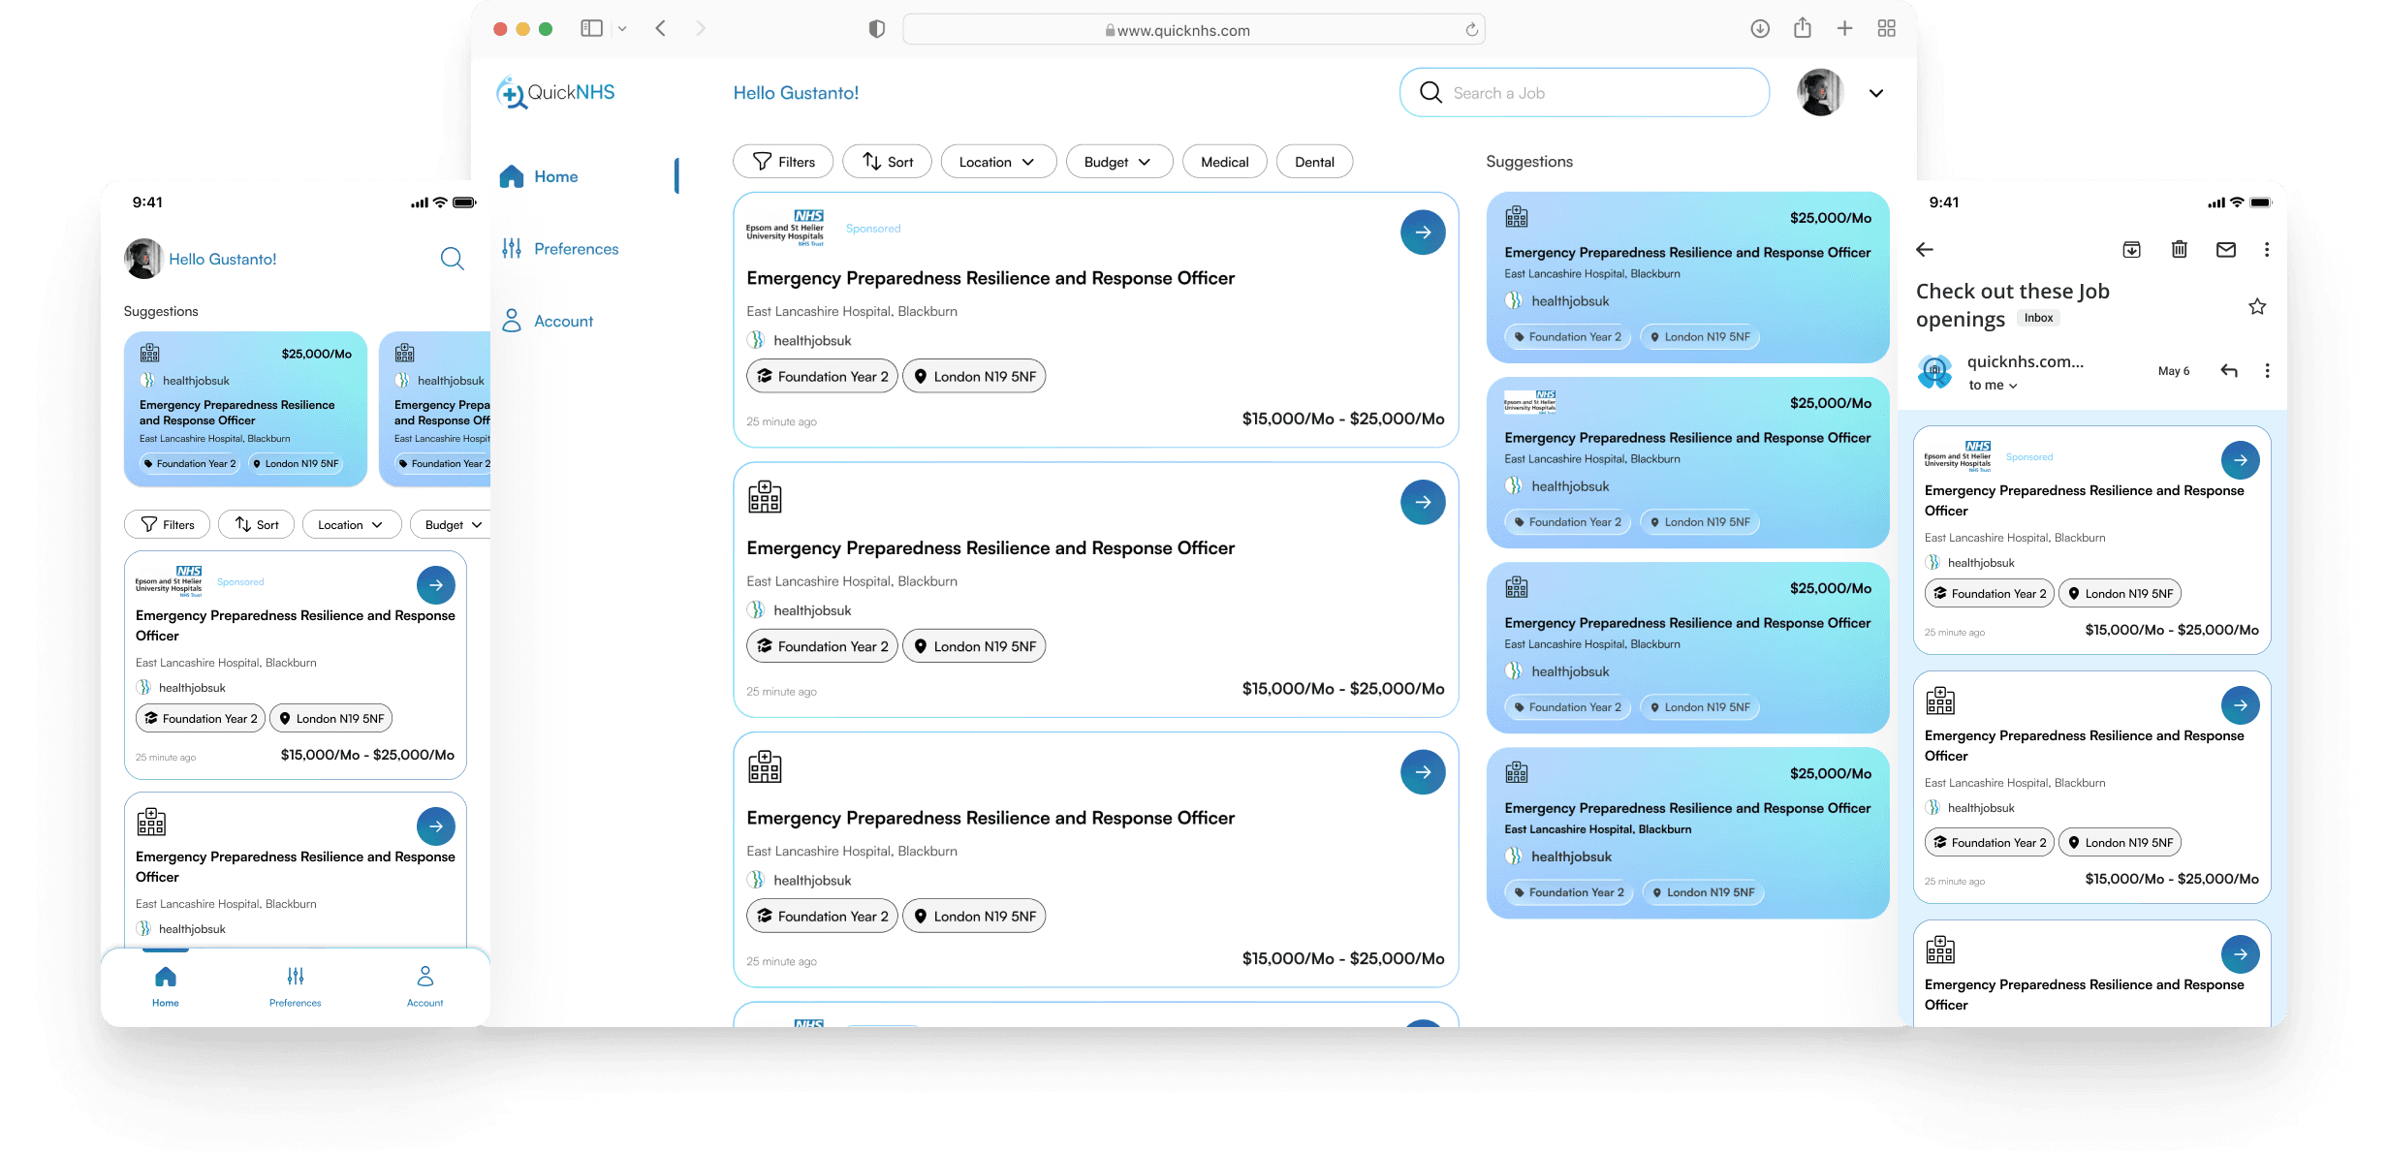Open the first sponsored job's arrow button
The height and width of the screenshot is (1152, 2388).
[x=1422, y=233]
